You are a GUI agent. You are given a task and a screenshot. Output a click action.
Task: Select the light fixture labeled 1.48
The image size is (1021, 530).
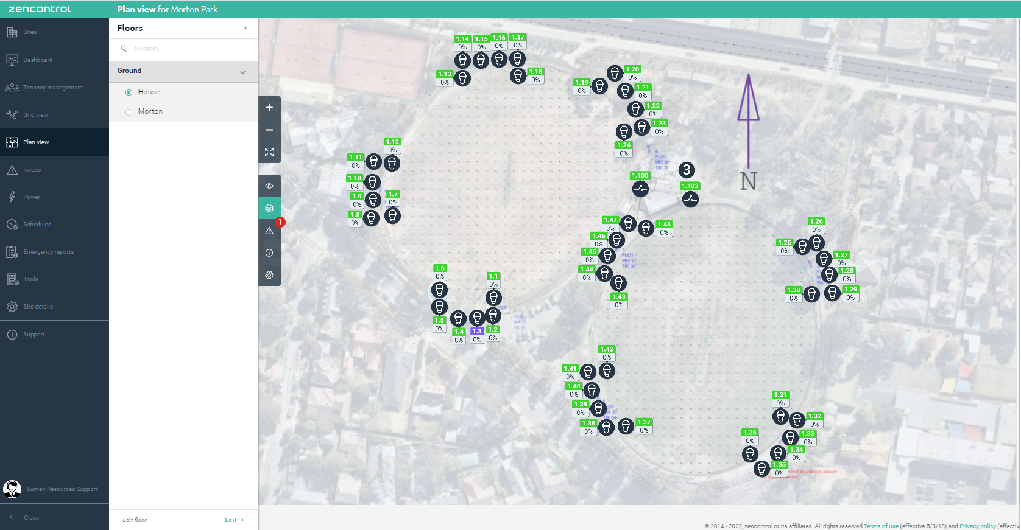pos(646,228)
